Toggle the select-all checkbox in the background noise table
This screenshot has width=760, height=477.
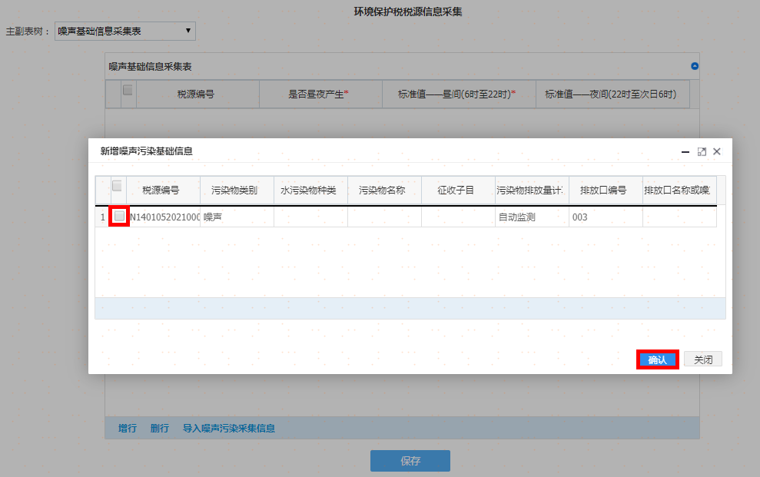pyautogui.click(x=128, y=90)
